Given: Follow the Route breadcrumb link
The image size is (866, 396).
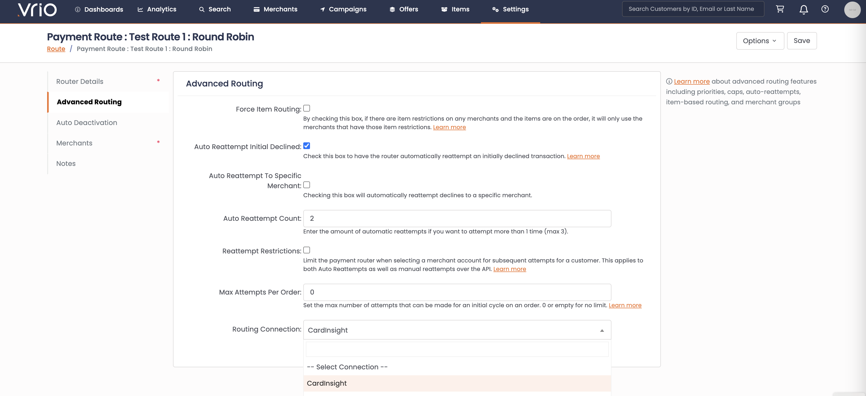Looking at the screenshot, I should pos(56,49).
